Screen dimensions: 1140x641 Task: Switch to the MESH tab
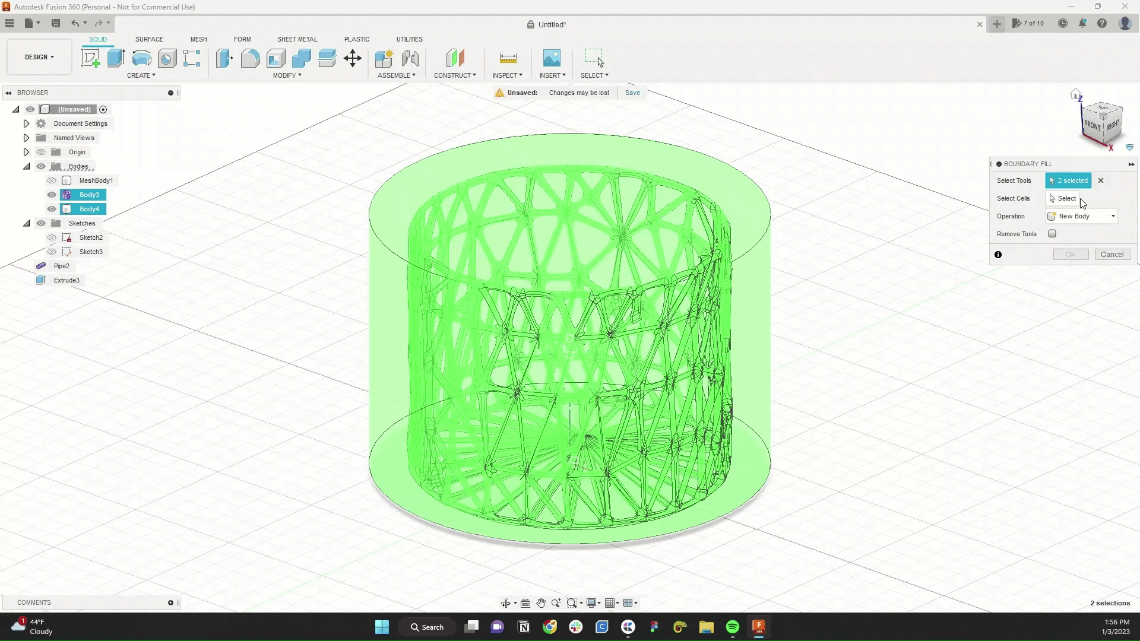point(198,39)
